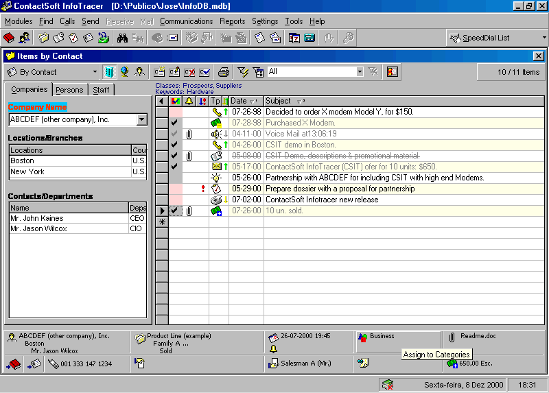Toggle done check for Purchased X Modem
This screenshot has height=393, width=549.
point(175,123)
